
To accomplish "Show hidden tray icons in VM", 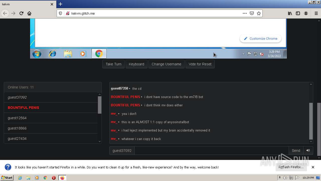I will 243,54.
